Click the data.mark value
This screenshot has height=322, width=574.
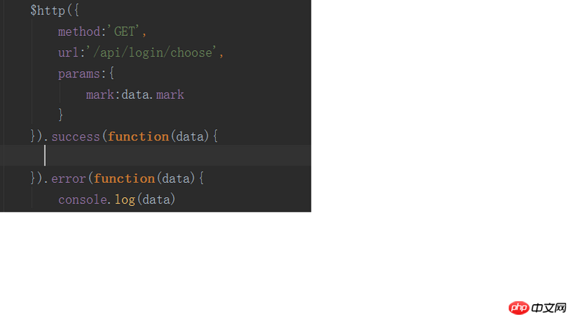(153, 95)
